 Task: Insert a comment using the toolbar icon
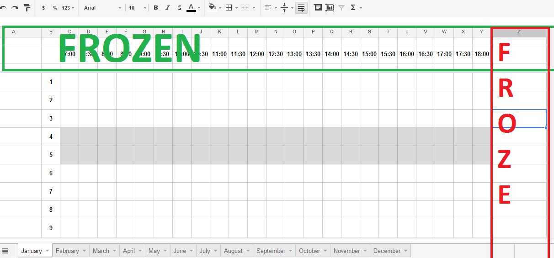(318, 8)
